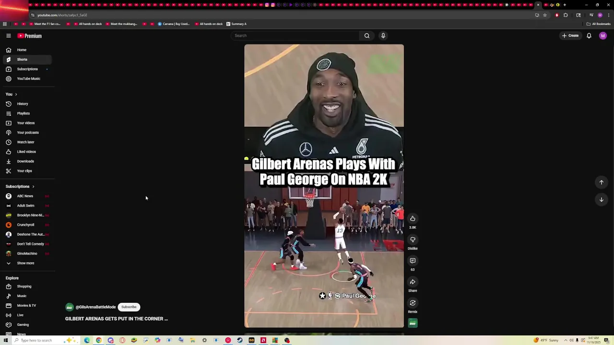Go to next short arrow

[602, 199]
